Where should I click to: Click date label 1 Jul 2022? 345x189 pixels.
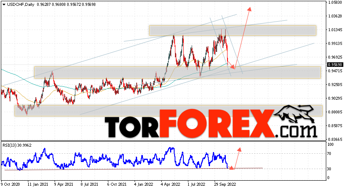[x=196, y=184]
